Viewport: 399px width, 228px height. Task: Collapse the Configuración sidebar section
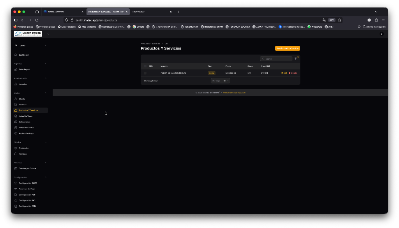pyautogui.click(x=45, y=177)
